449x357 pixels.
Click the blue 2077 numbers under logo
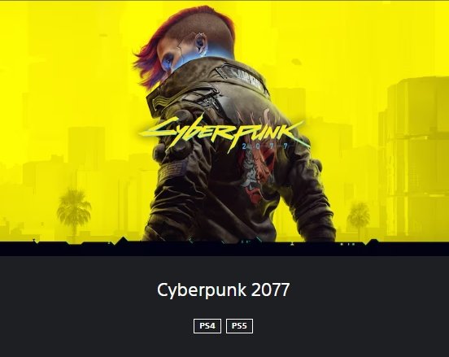pos(265,146)
